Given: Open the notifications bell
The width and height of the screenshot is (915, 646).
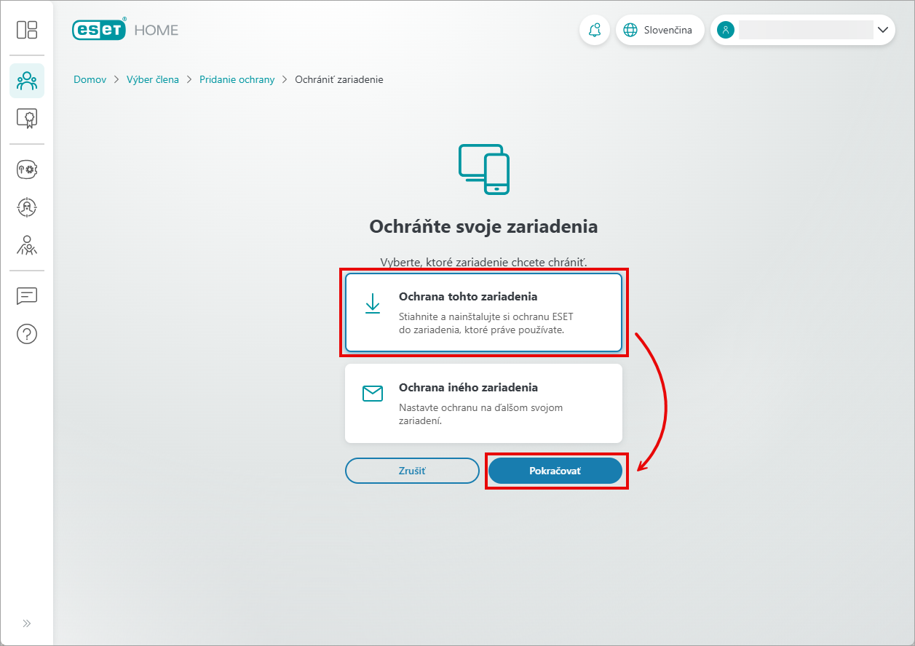Looking at the screenshot, I should tap(595, 30).
